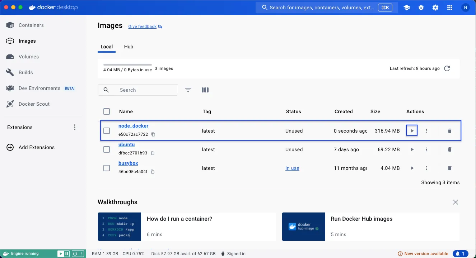Sort by the Status column header
The height and width of the screenshot is (258, 476).
(x=293, y=111)
